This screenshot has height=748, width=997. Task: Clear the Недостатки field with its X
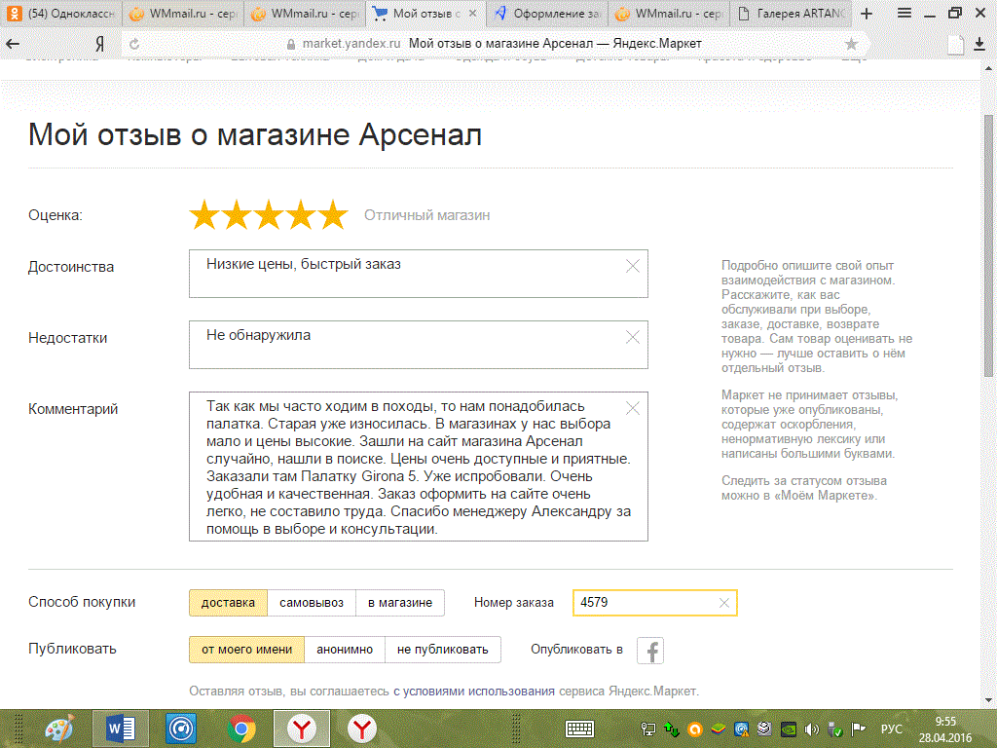[633, 337]
